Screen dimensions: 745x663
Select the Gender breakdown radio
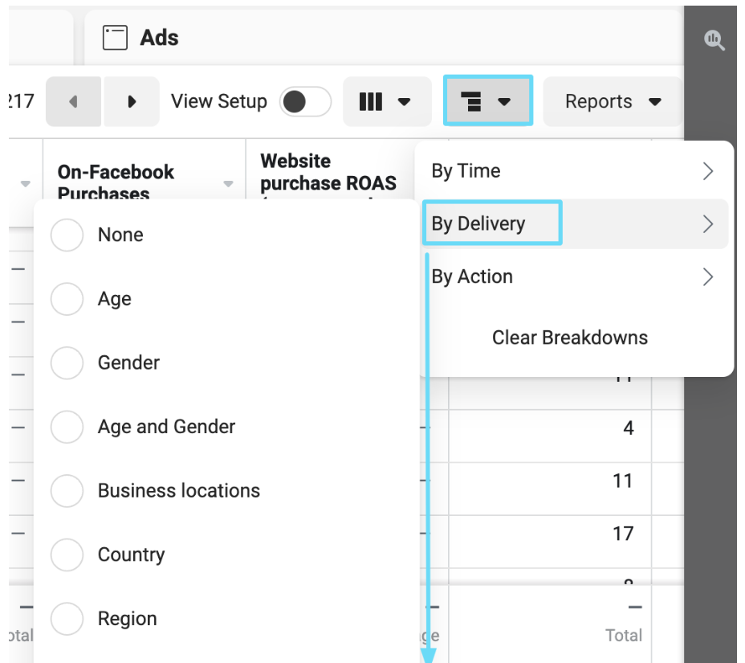click(x=67, y=363)
